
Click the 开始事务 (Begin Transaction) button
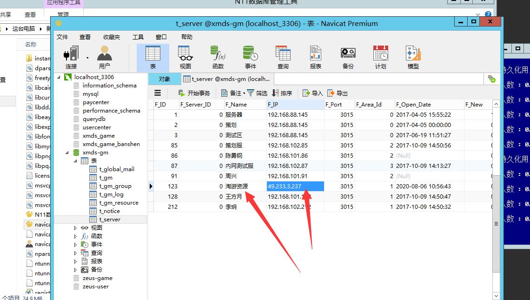194,93
